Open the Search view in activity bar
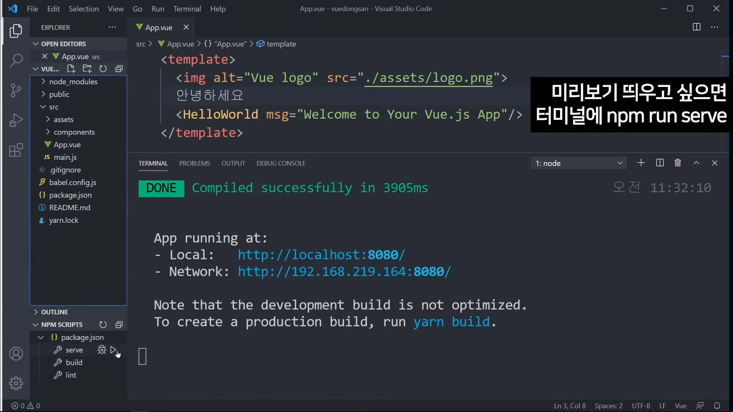 tap(16, 60)
